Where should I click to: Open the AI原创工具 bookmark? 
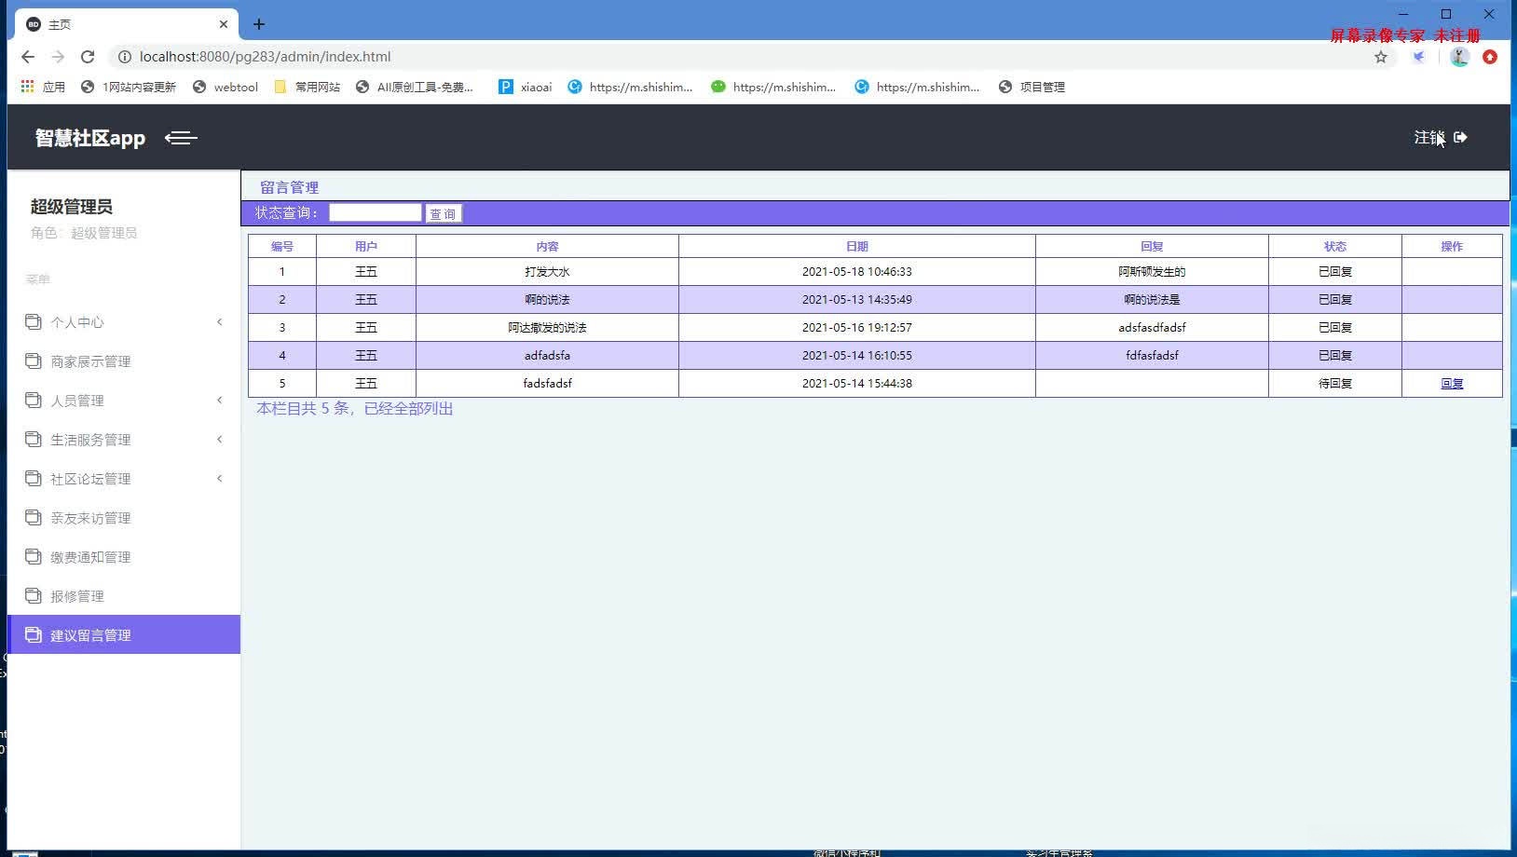(415, 87)
